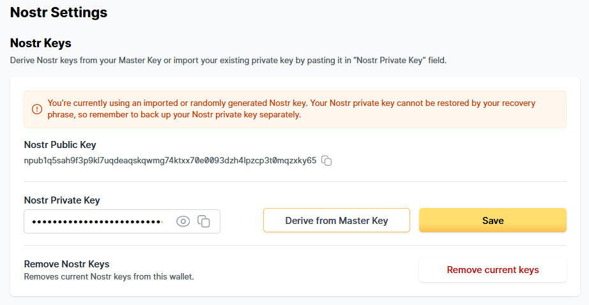Click Derive from Master Key button
This screenshot has width=589, height=305.
click(337, 221)
